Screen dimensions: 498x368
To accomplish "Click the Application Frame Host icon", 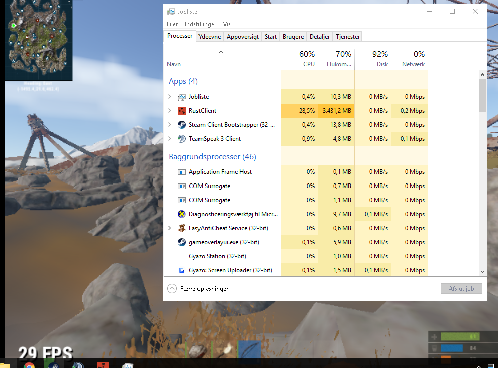I will coord(182,172).
